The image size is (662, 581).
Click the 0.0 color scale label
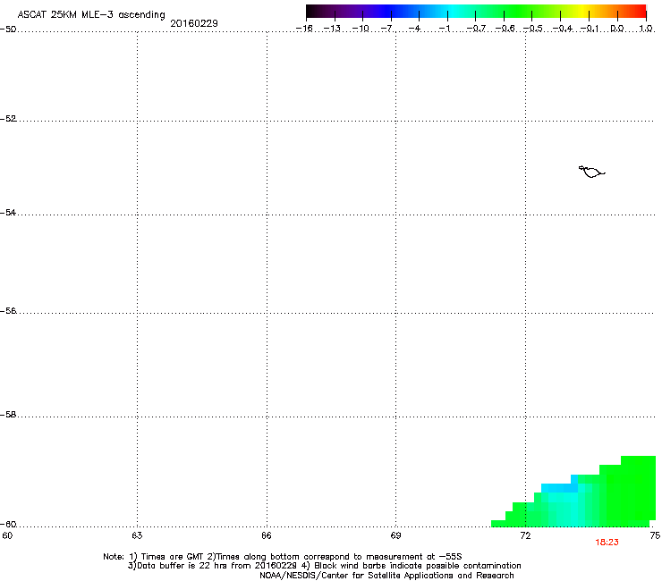pyautogui.click(x=617, y=29)
